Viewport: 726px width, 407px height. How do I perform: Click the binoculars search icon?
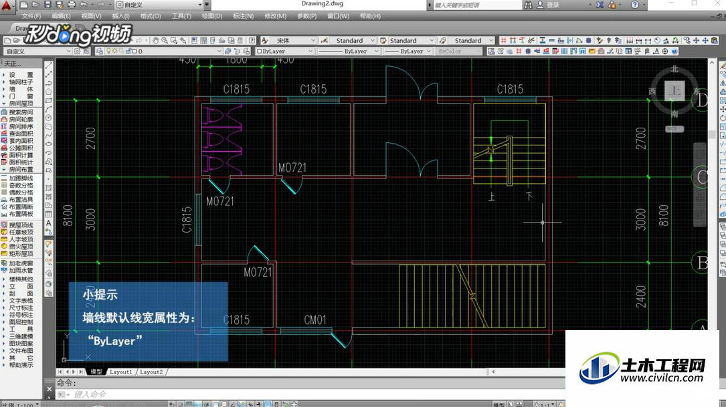pos(529,5)
